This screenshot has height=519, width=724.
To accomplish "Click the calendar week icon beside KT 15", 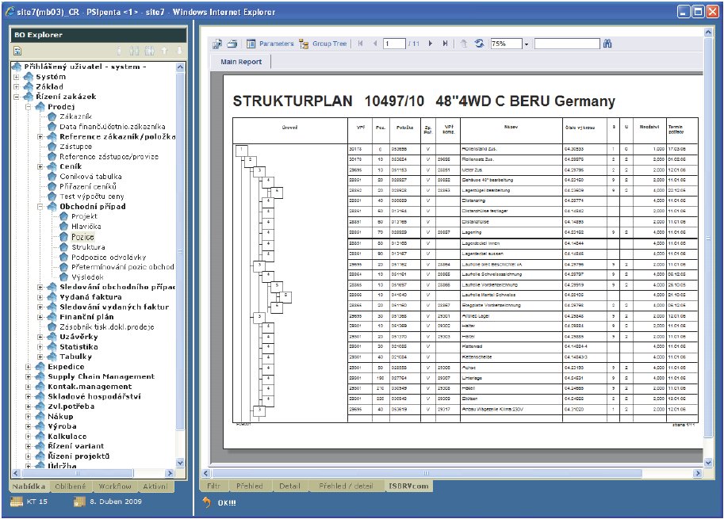I will tap(17, 502).
